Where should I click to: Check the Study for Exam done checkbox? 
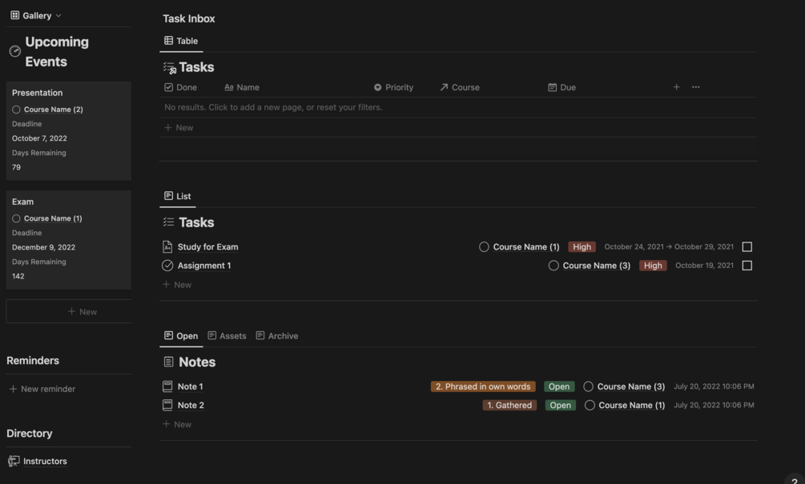[747, 247]
